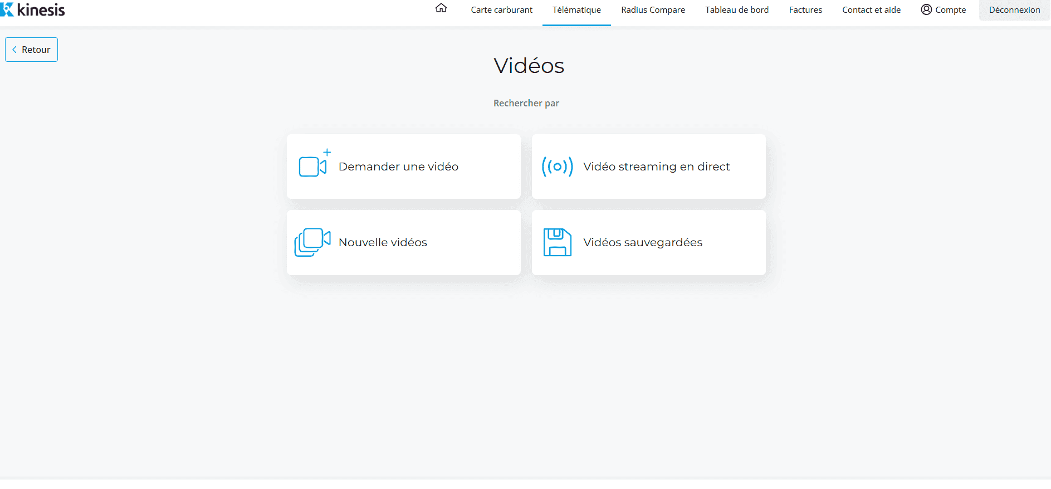Log out using the Déconnexion button
1051x489 pixels.
[x=1014, y=10]
